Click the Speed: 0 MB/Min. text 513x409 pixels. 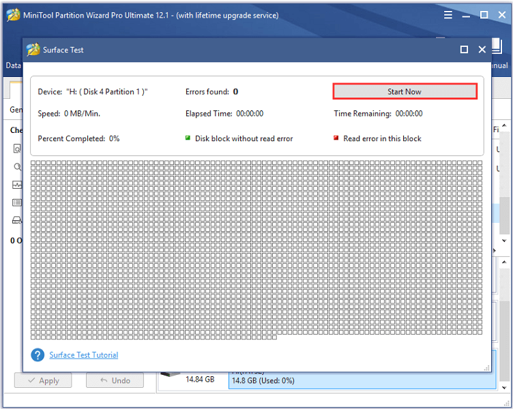pyautogui.click(x=69, y=113)
